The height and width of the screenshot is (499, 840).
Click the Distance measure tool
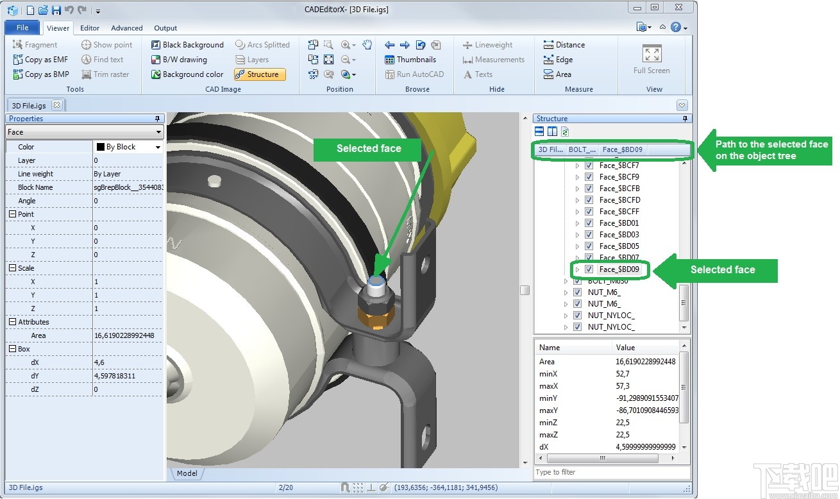click(x=564, y=45)
